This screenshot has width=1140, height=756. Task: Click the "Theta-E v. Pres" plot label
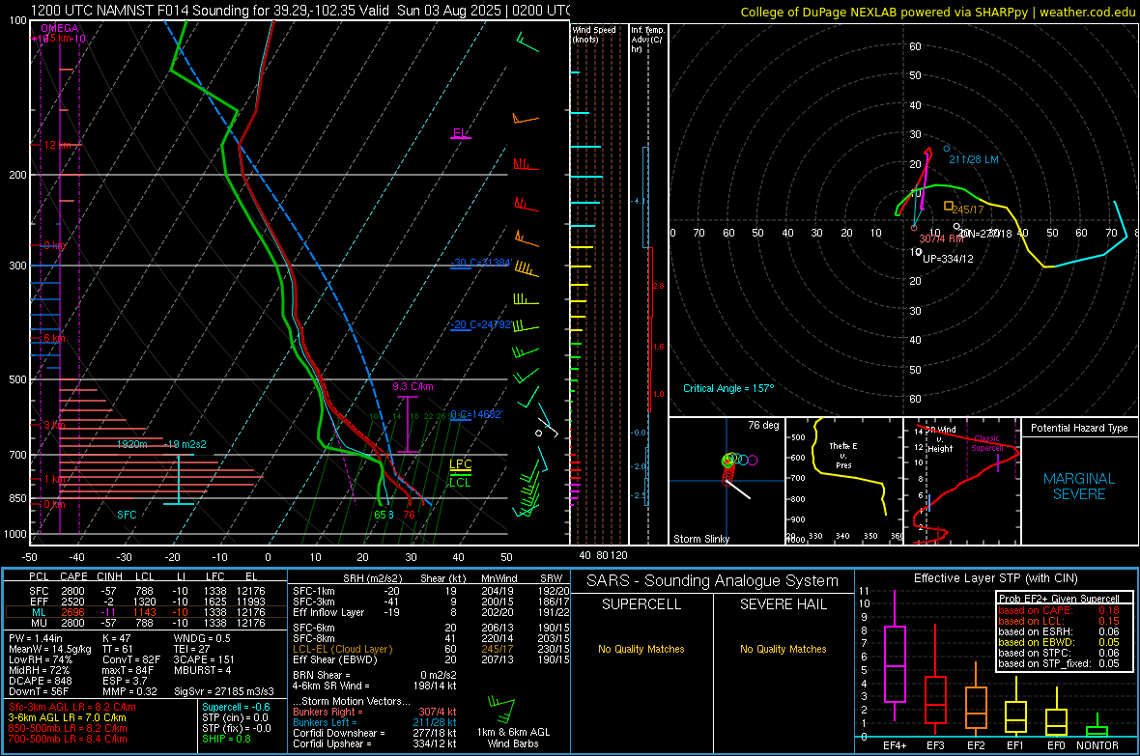tap(843, 455)
